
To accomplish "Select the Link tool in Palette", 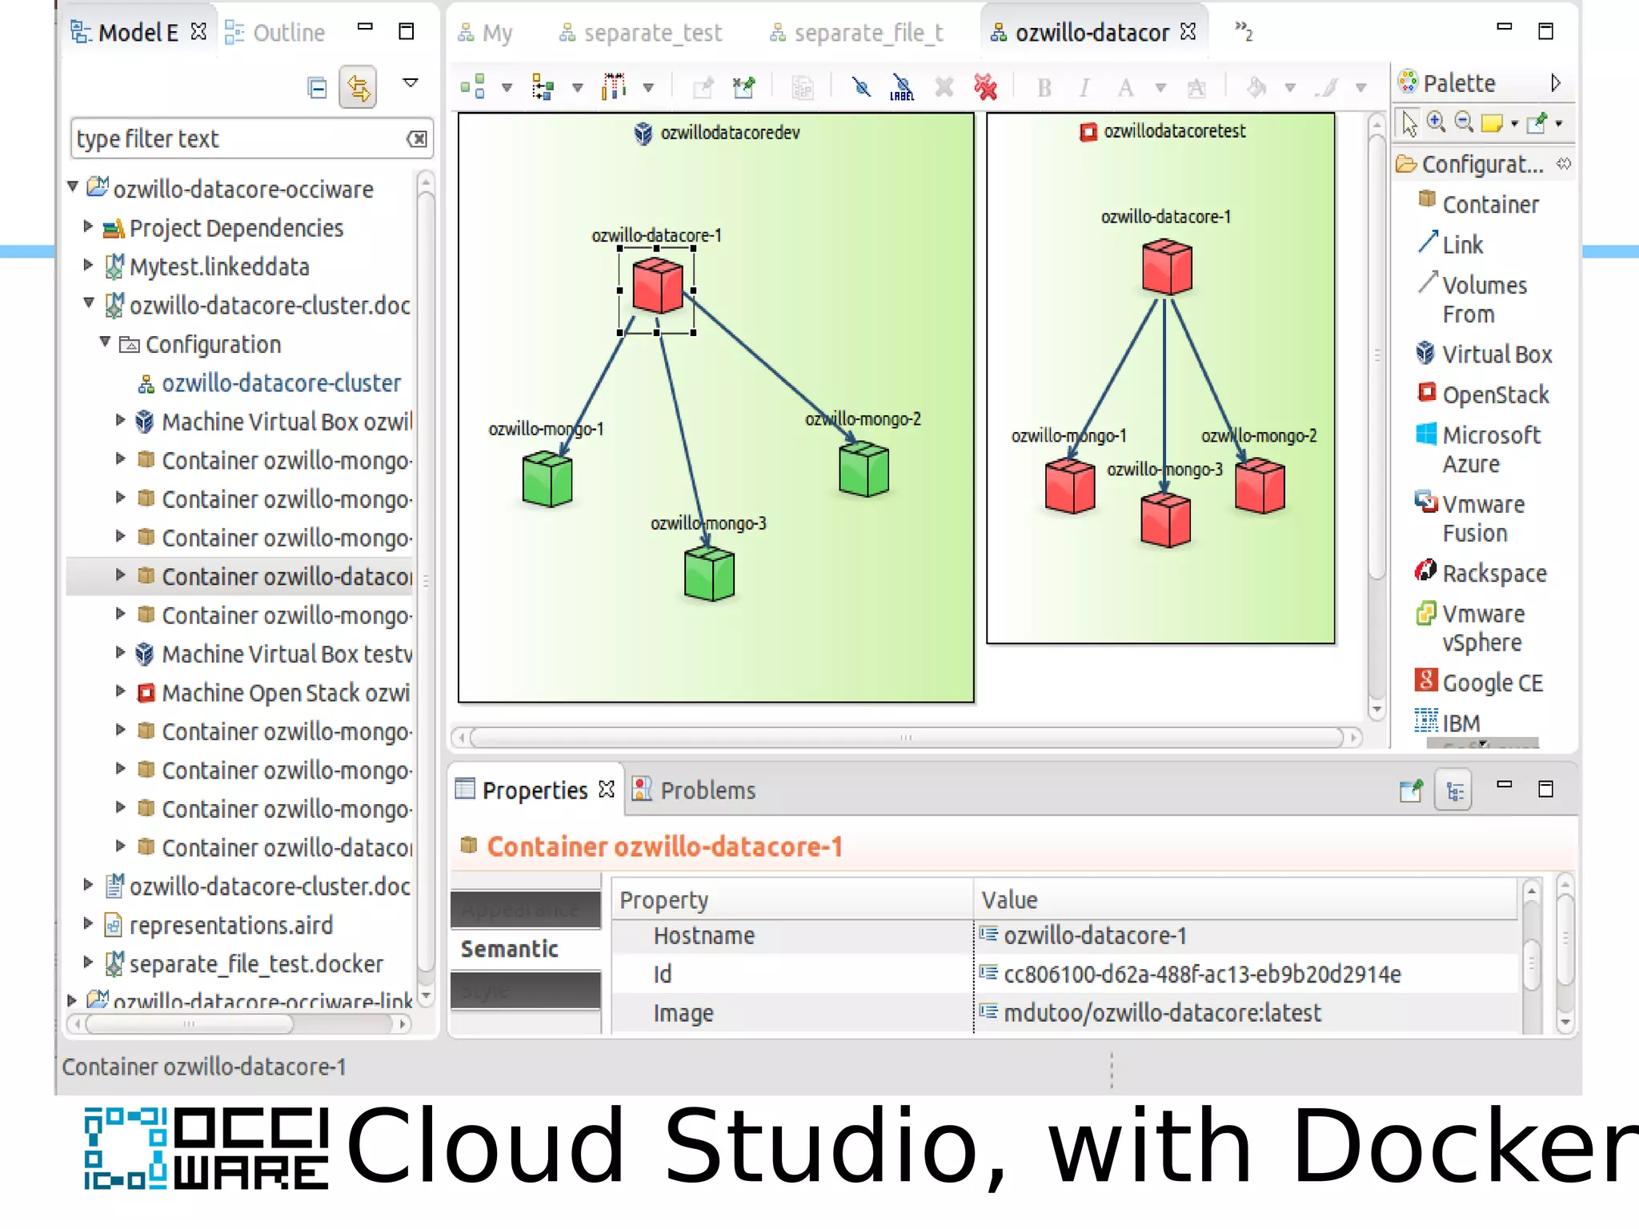I will pyautogui.click(x=1450, y=244).
